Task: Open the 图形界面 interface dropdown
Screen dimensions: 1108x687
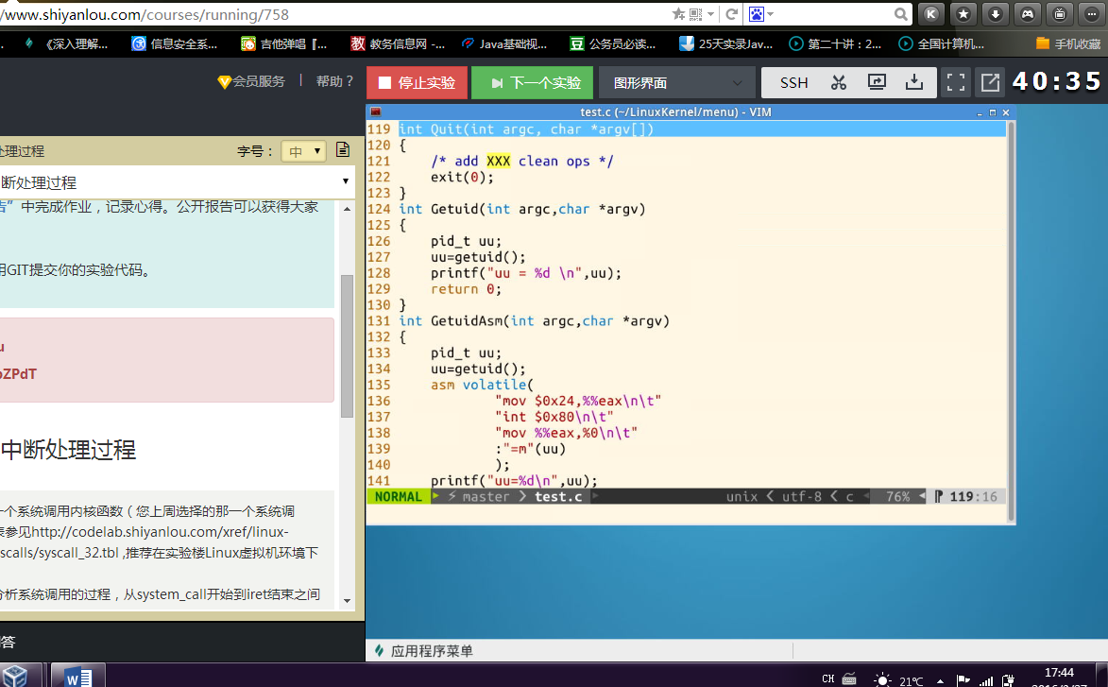Action: point(677,83)
